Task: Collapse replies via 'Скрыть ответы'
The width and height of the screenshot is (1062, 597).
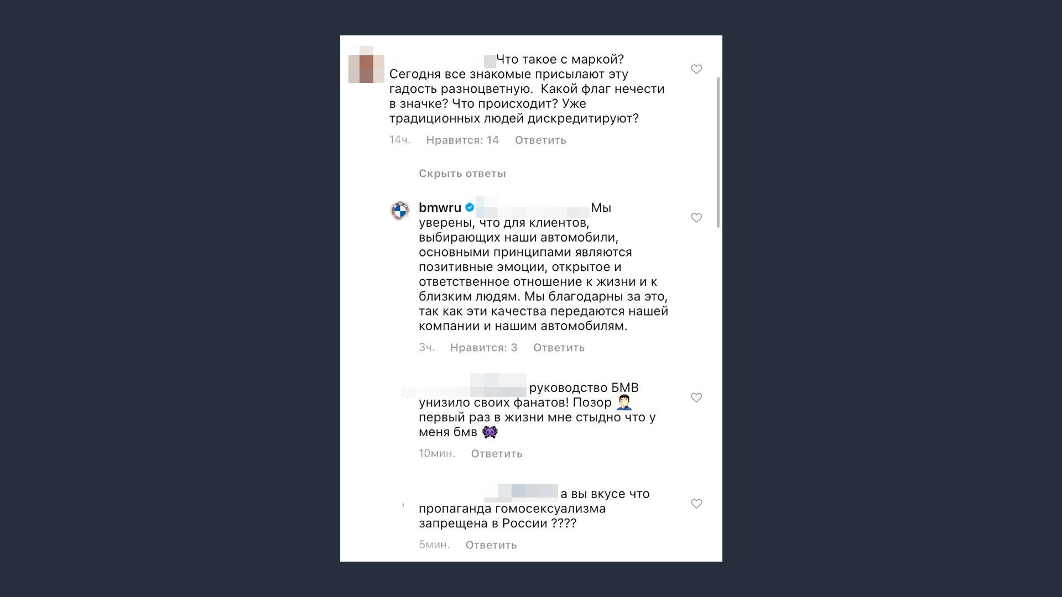Action: coord(462,174)
